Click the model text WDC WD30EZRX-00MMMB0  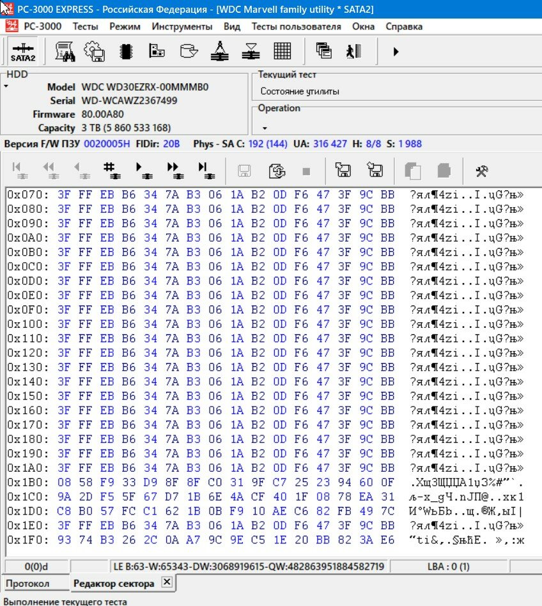145,86
